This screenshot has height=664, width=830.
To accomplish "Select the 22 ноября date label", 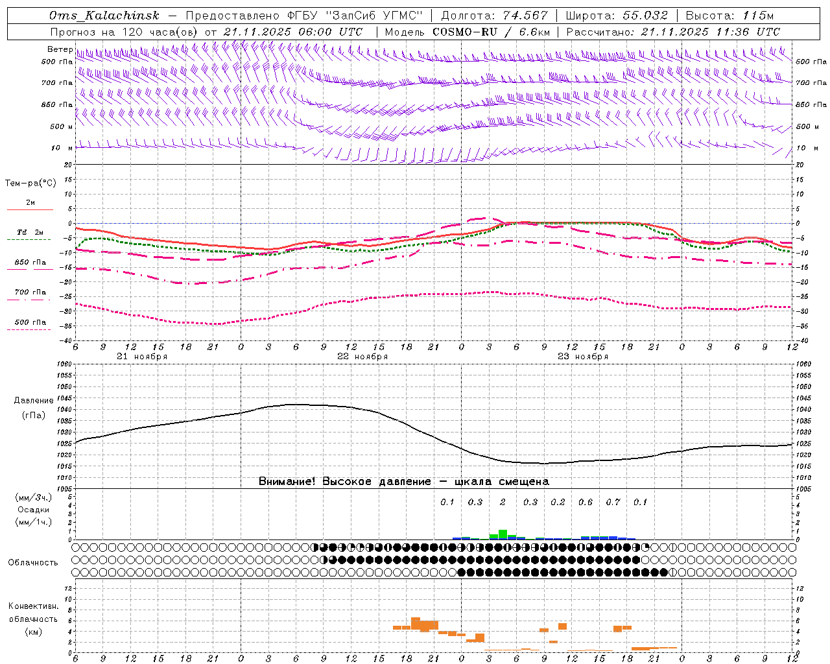I will [x=362, y=357].
